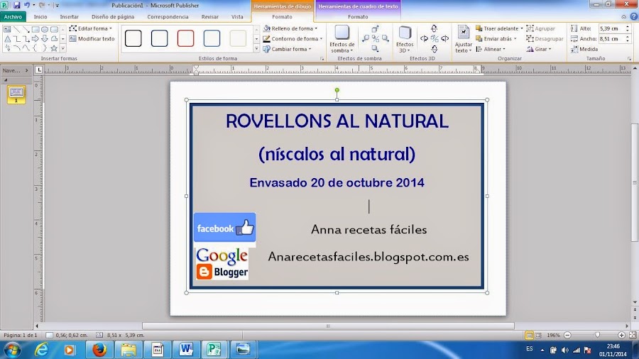Insert a text box shape
639x359 pixels.
pyautogui.click(x=7, y=29)
